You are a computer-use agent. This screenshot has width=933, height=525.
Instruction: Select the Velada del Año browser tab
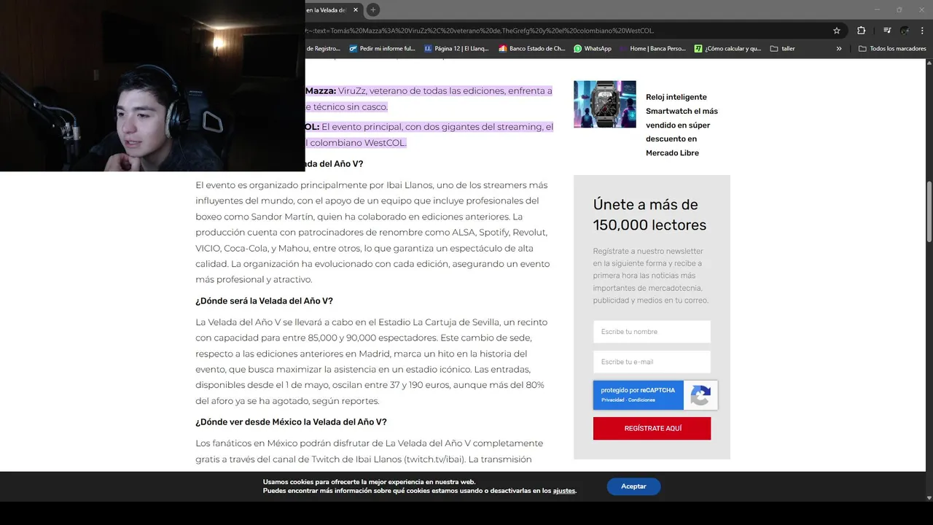tap(326, 9)
